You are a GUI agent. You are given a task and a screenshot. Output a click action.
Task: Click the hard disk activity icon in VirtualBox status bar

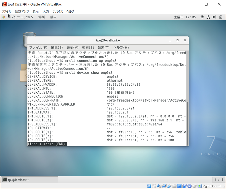click(x=149, y=186)
